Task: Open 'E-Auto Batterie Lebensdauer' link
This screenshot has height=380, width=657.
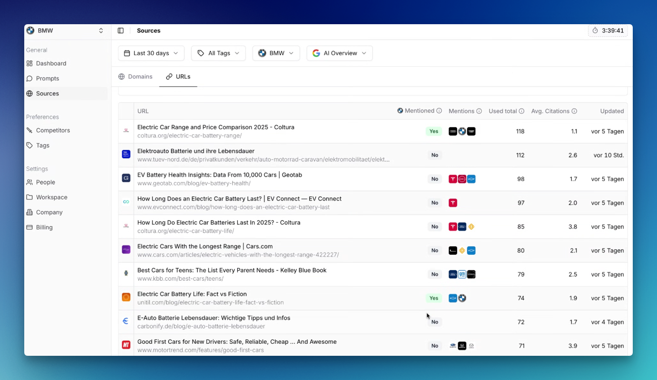Action: 214,318
